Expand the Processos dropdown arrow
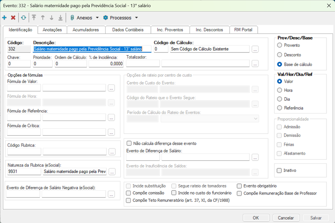The height and width of the screenshot is (223, 335). click(x=136, y=18)
